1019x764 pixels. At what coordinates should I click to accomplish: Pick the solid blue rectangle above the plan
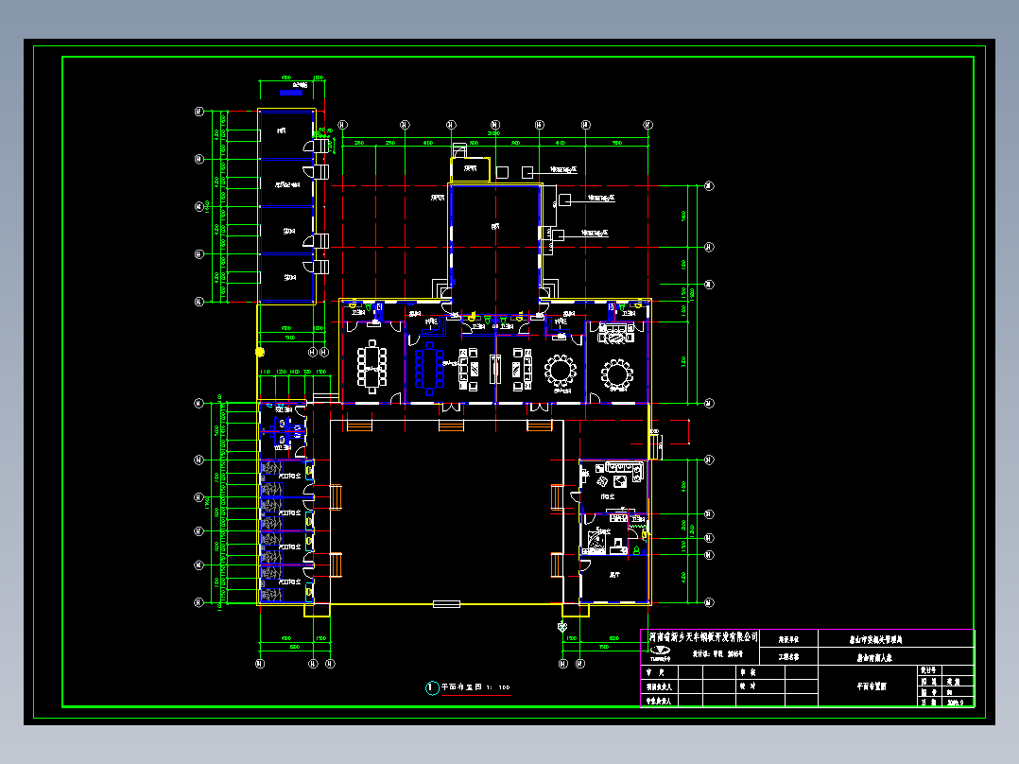pos(291,93)
